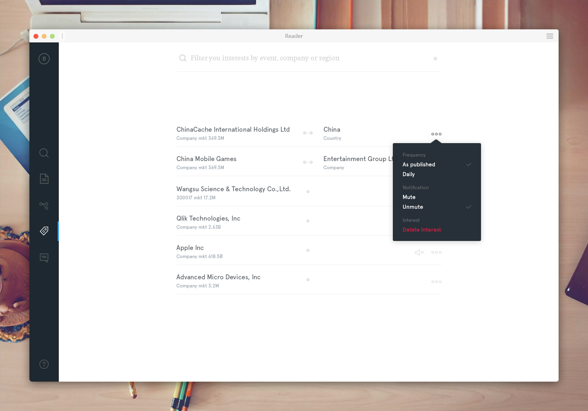Open the search icon in sidebar
Screen dimensions: 588x411
(44, 153)
